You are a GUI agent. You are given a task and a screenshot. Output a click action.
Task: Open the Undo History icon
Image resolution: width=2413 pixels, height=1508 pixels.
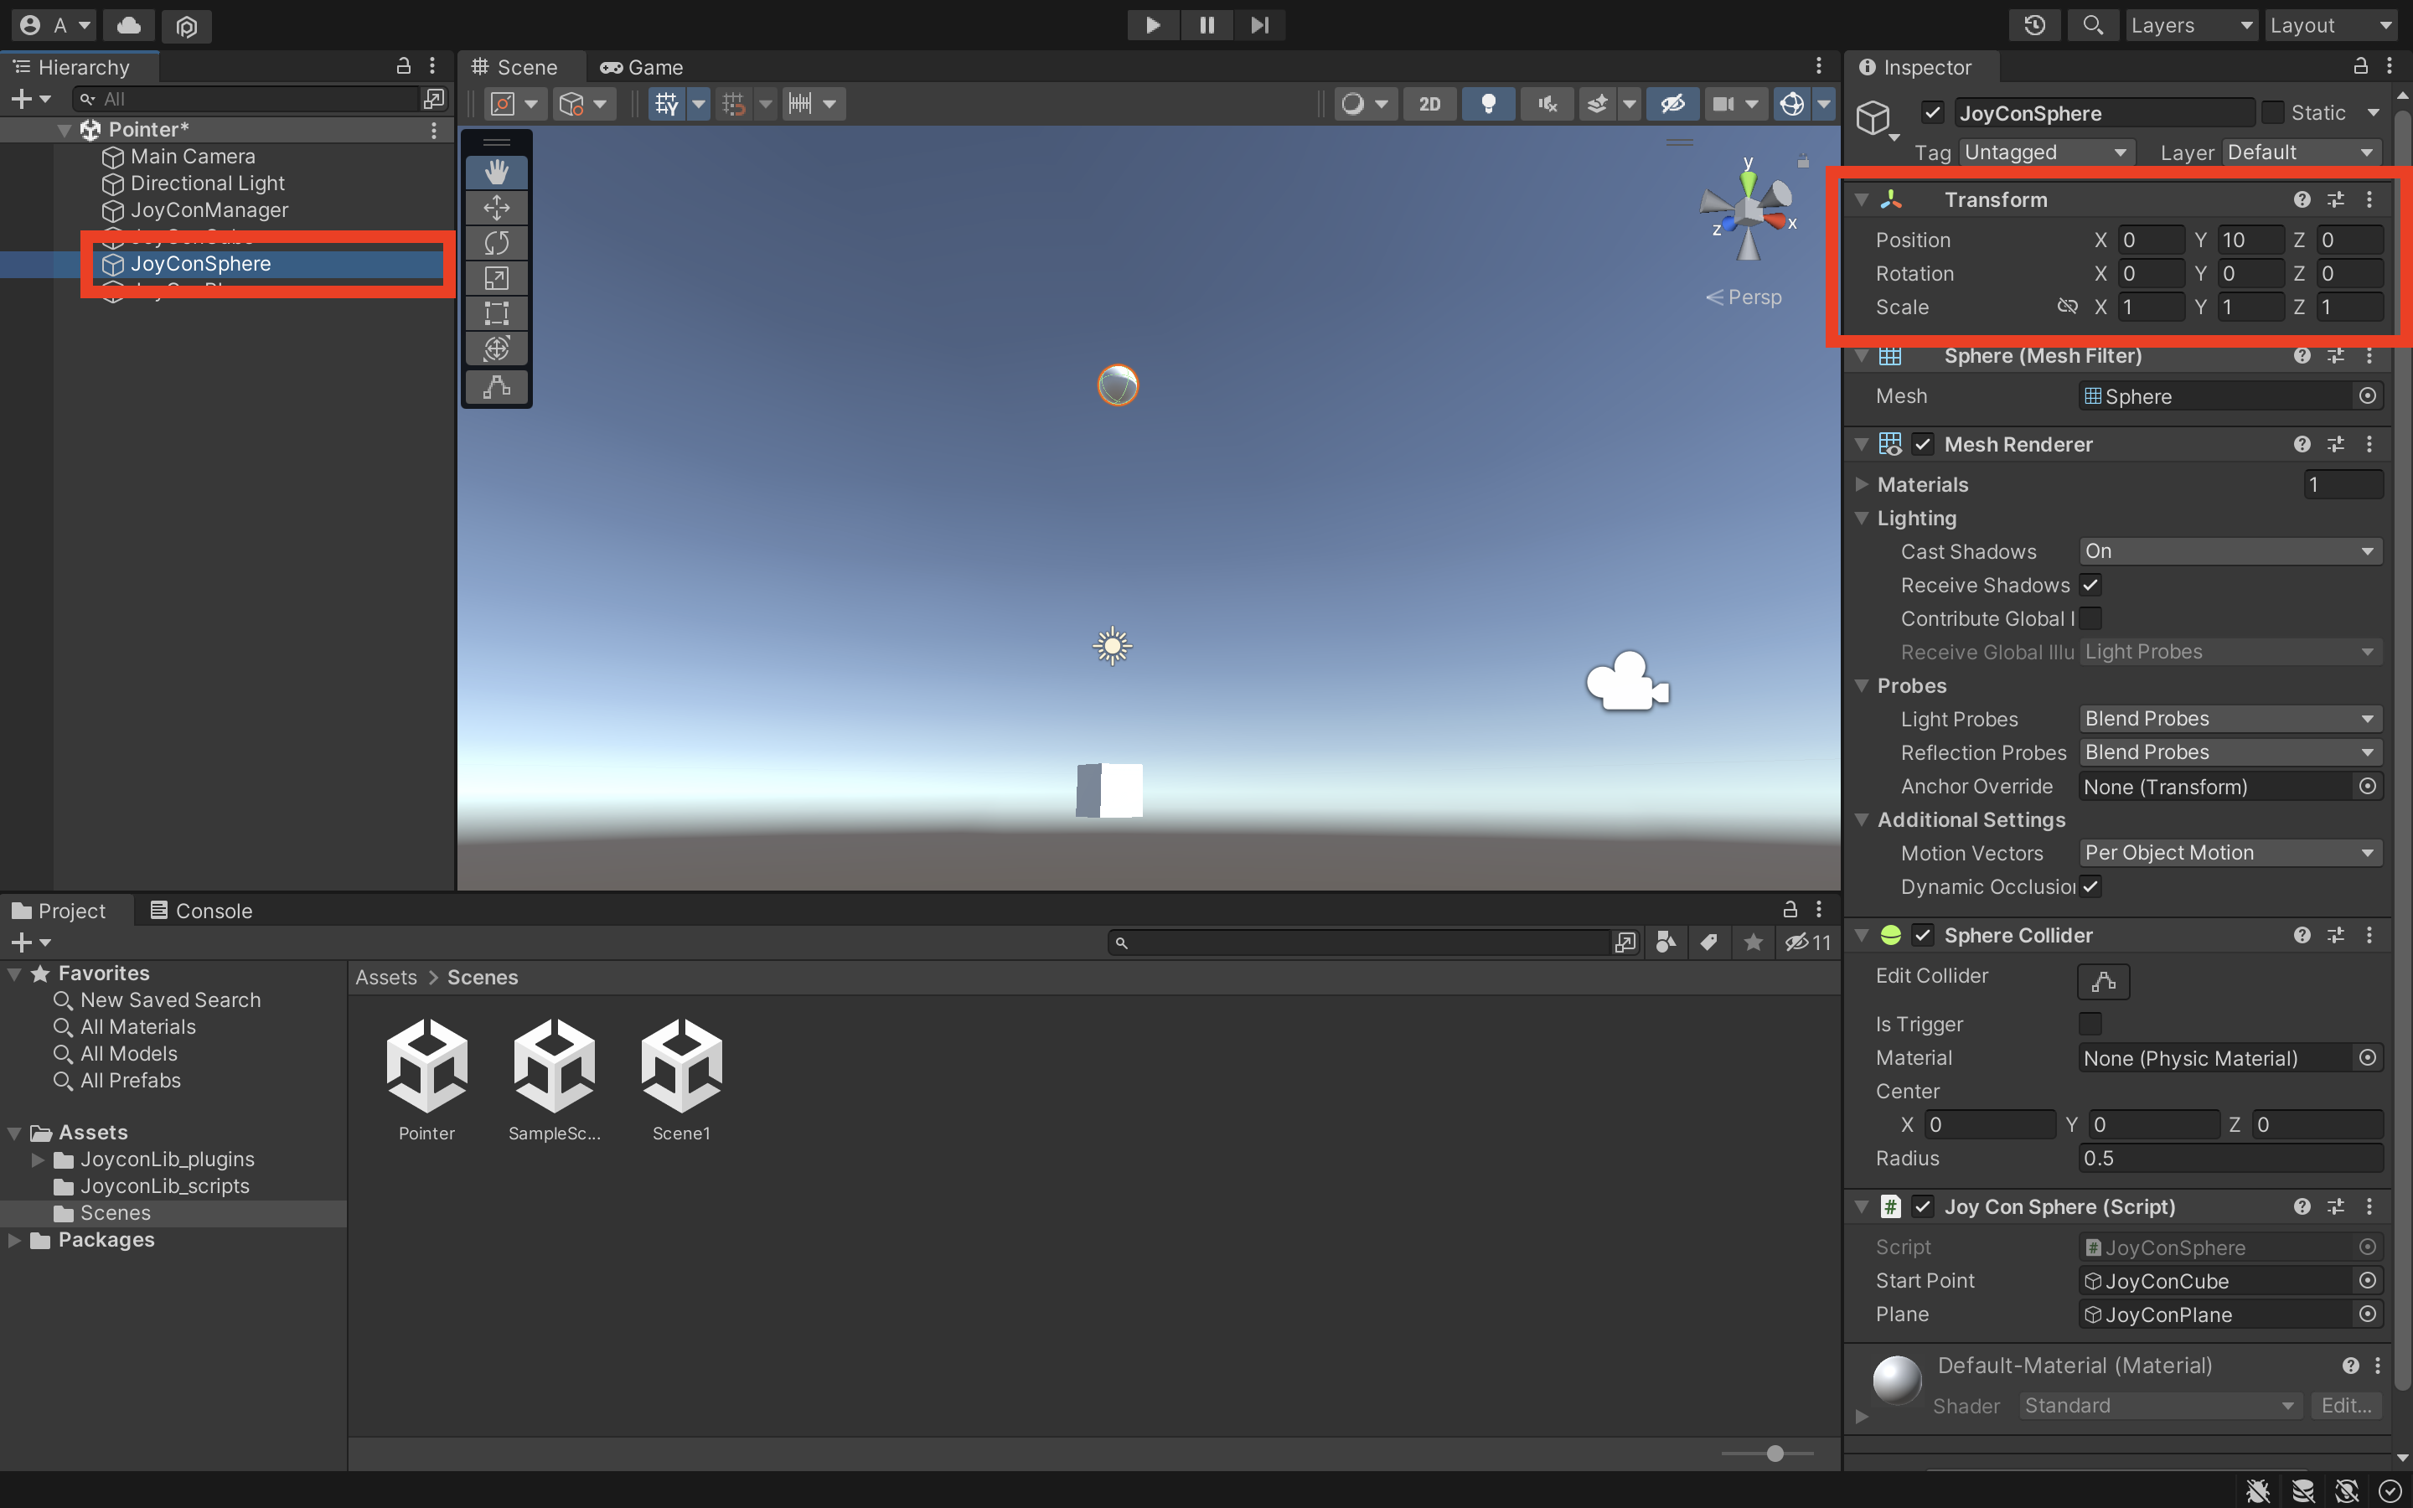pyautogui.click(x=2034, y=25)
